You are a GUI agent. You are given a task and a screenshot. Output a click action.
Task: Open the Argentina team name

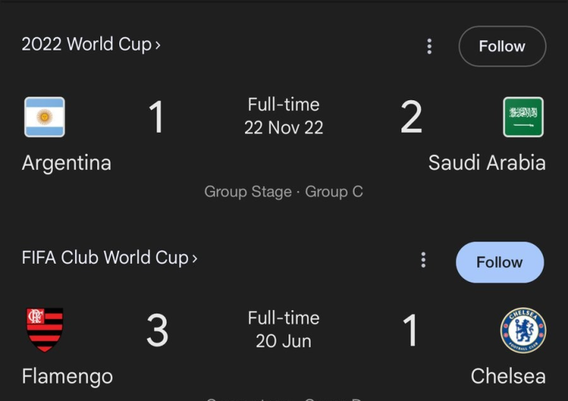click(x=66, y=163)
